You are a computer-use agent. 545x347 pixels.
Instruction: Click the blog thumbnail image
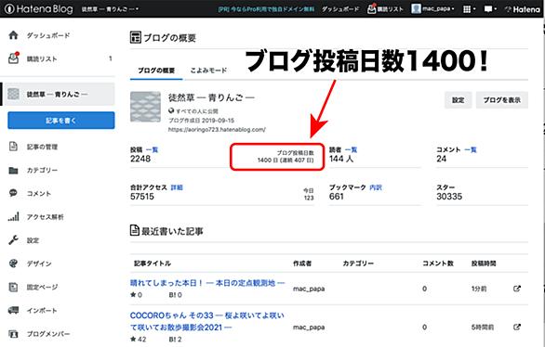pos(145,107)
